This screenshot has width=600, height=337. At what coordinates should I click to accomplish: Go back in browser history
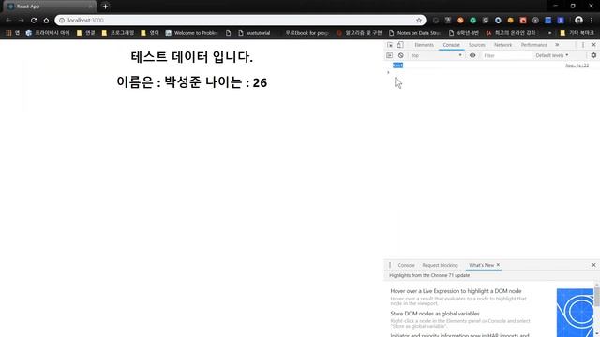click(x=8, y=21)
